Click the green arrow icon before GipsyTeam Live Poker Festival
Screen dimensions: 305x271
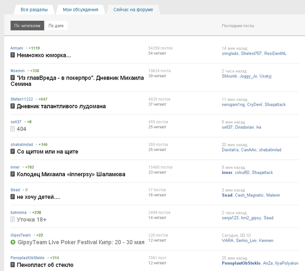[x=13, y=242]
